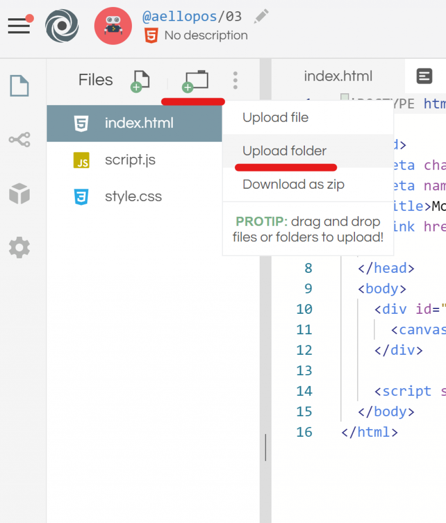Click the Replit logo icon
Screen dimensions: 446x523
[x=62, y=26]
